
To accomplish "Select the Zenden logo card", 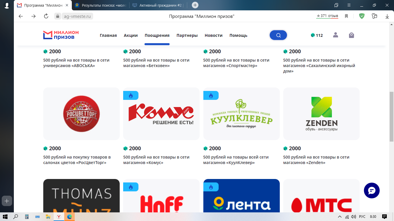I will 321,114.
